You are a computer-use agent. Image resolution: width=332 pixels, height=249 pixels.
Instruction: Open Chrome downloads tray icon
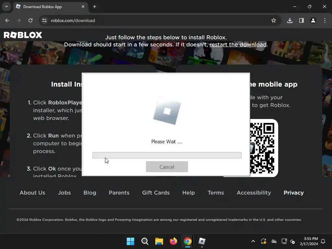point(290,20)
